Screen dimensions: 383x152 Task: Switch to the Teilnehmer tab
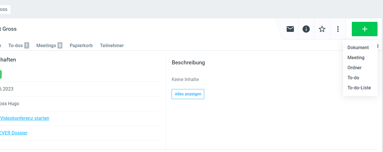point(112,45)
